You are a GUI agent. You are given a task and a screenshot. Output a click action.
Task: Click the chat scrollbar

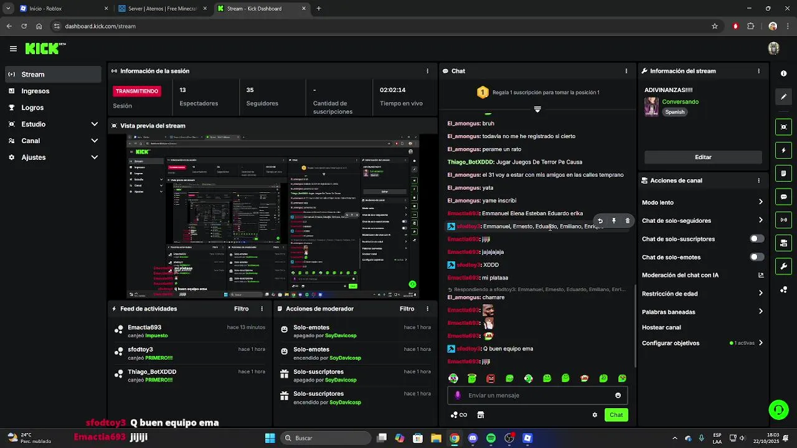tap(634, 326)
